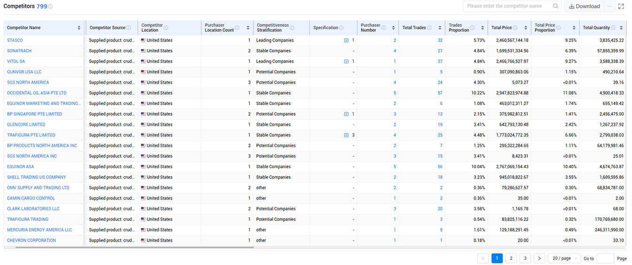This screenshot has width=632, height=265.
Task: Open CLARK LABORATORIES LLC link
Action: tap(33, 209)
